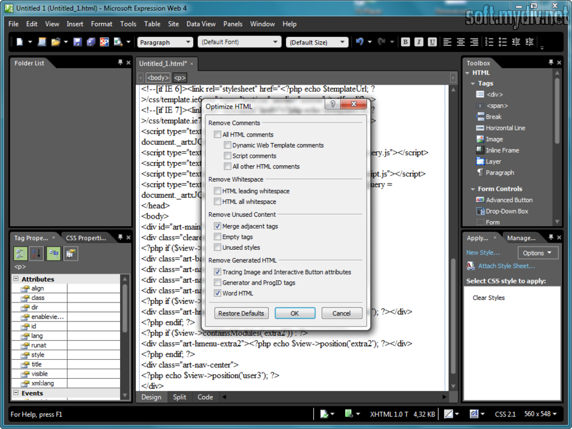Image resolution: width=572 pixels, height=429 pixels.
Task: Switch to the Split view tab
Action: click(x=179, y=397)
